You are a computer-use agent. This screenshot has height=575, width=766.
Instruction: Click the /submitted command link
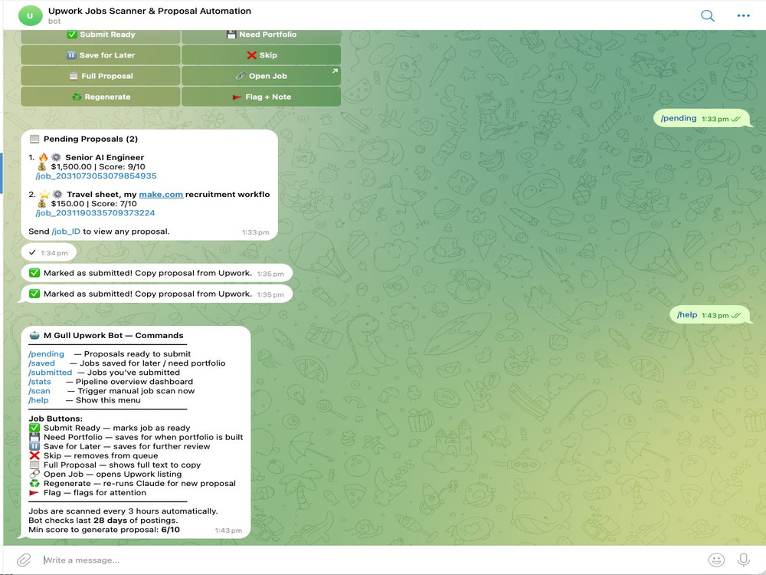click(x=50, y=373)
